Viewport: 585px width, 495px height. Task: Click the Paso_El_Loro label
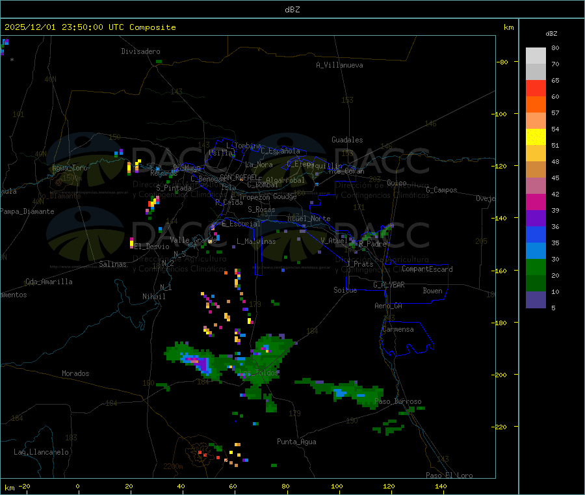click(449, 475)
